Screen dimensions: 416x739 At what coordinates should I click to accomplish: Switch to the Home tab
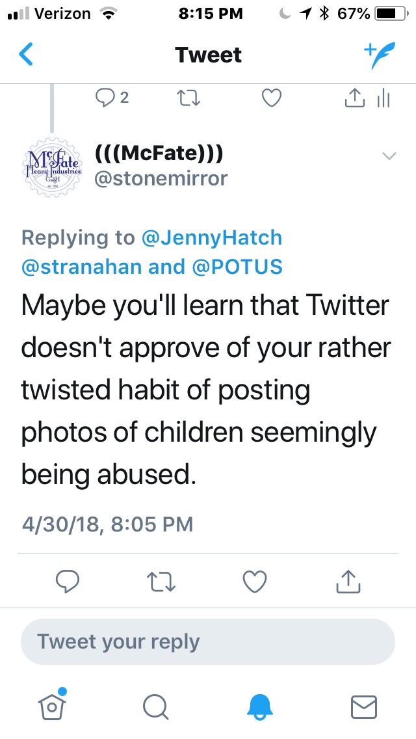tap(53, 705)
